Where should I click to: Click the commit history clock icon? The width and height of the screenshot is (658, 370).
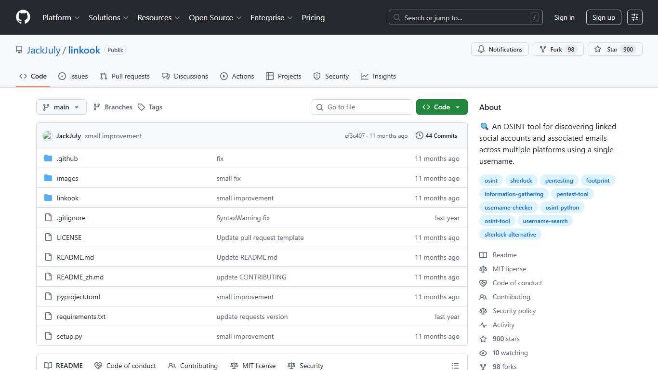[x=419, y=135]
